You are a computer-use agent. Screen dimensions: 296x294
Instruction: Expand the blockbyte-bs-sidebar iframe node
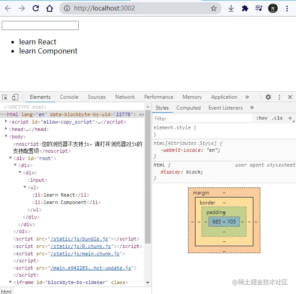(x=11, y=281)
